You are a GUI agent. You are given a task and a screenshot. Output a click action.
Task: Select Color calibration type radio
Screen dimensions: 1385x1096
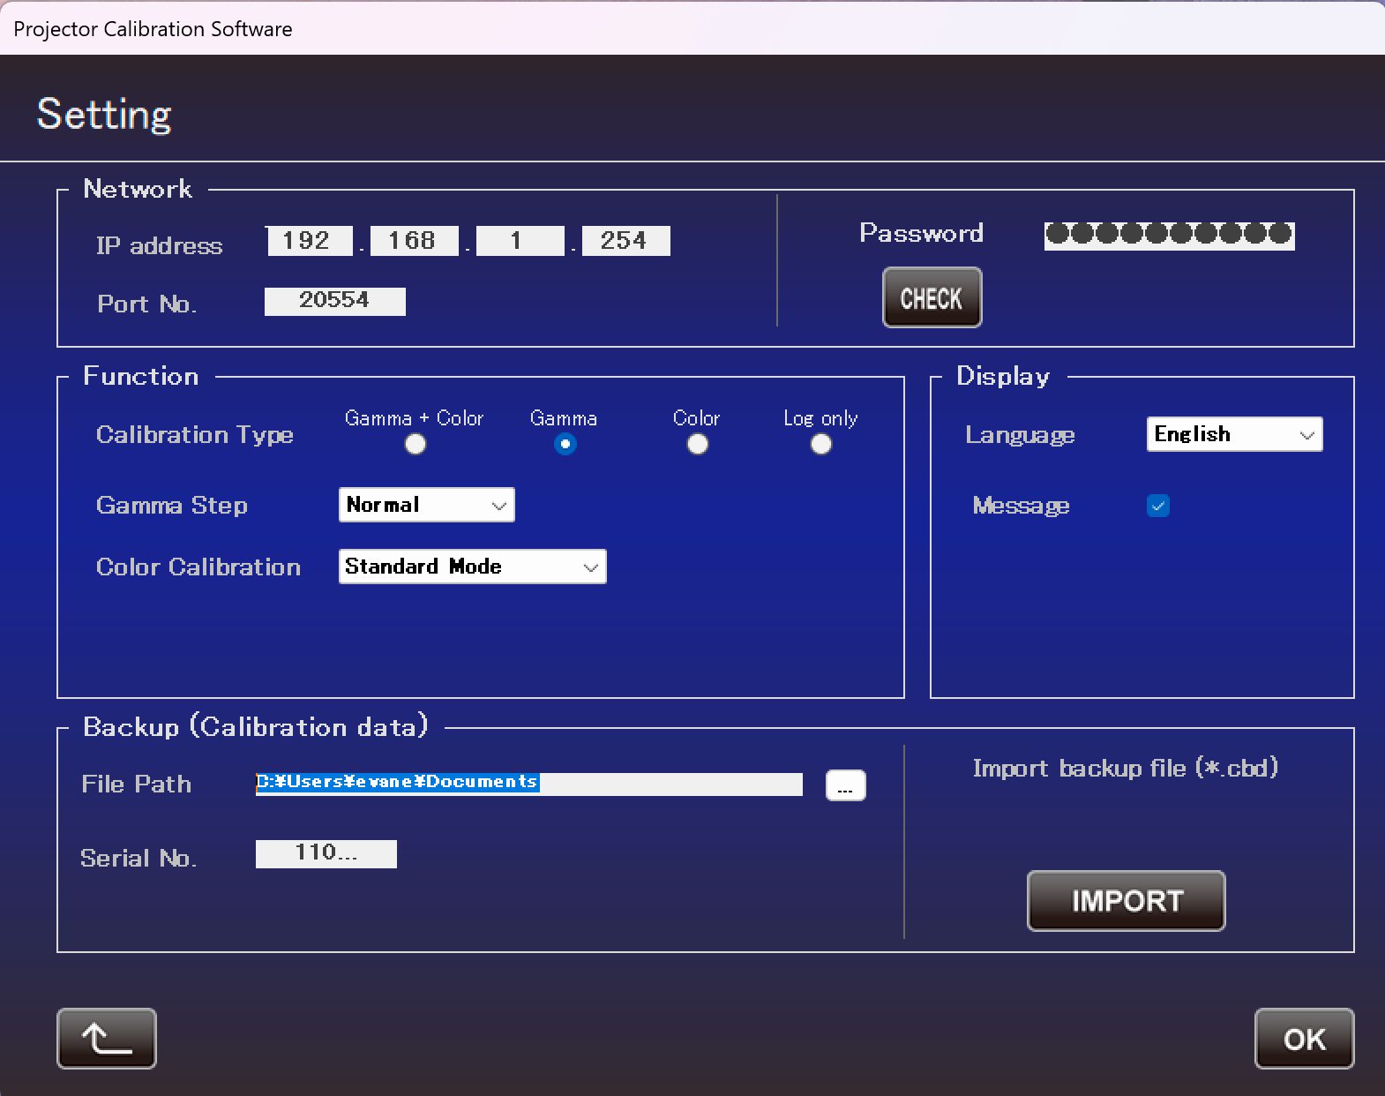click(698, 444)
